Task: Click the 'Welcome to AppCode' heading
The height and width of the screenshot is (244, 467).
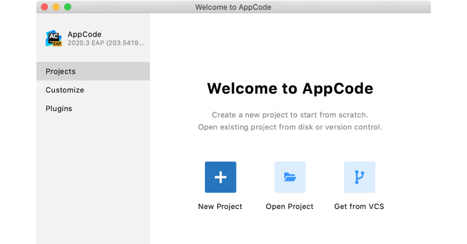Action: point(290,89)
